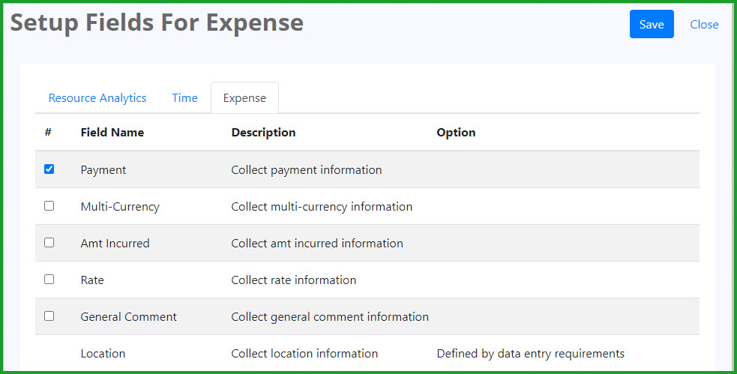Uncheck the Payment field checkbox
Image resolution: width=737 pixels, height=374 pixels.
click(x=49, y=169)
